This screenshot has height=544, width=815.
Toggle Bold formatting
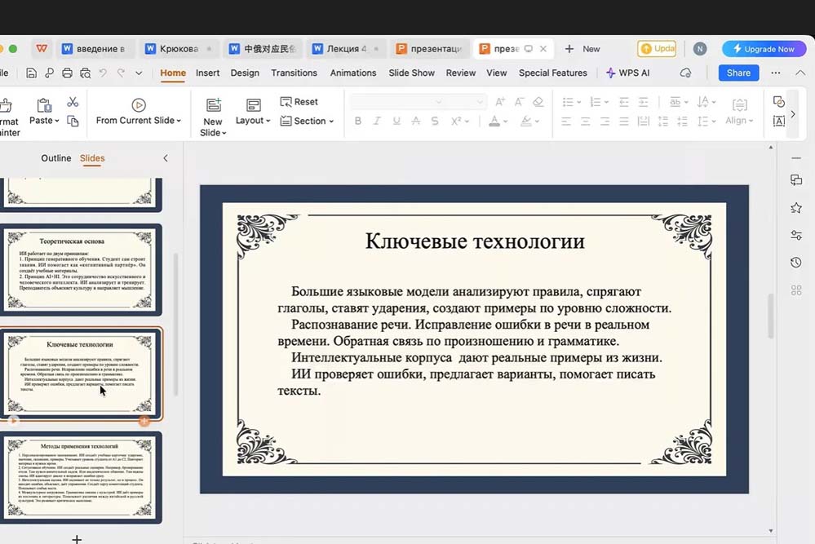coord(357,121)
